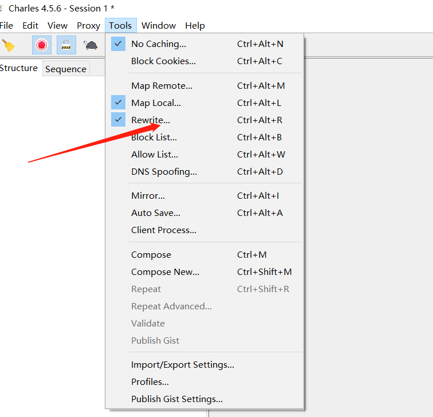Choose Compose New... entry

pyautogui.click(x=204, y=272)
